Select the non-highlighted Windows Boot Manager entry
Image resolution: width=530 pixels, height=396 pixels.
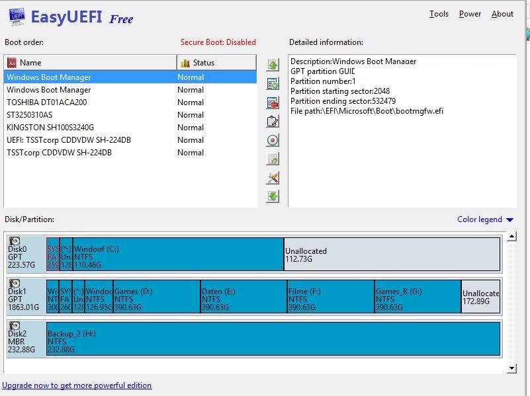[130, 90]
